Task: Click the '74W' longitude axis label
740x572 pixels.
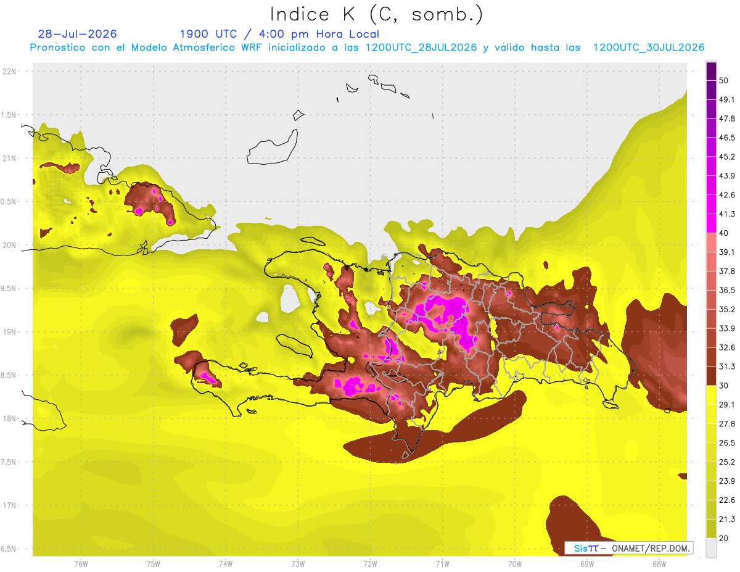Action: point(225,563)
